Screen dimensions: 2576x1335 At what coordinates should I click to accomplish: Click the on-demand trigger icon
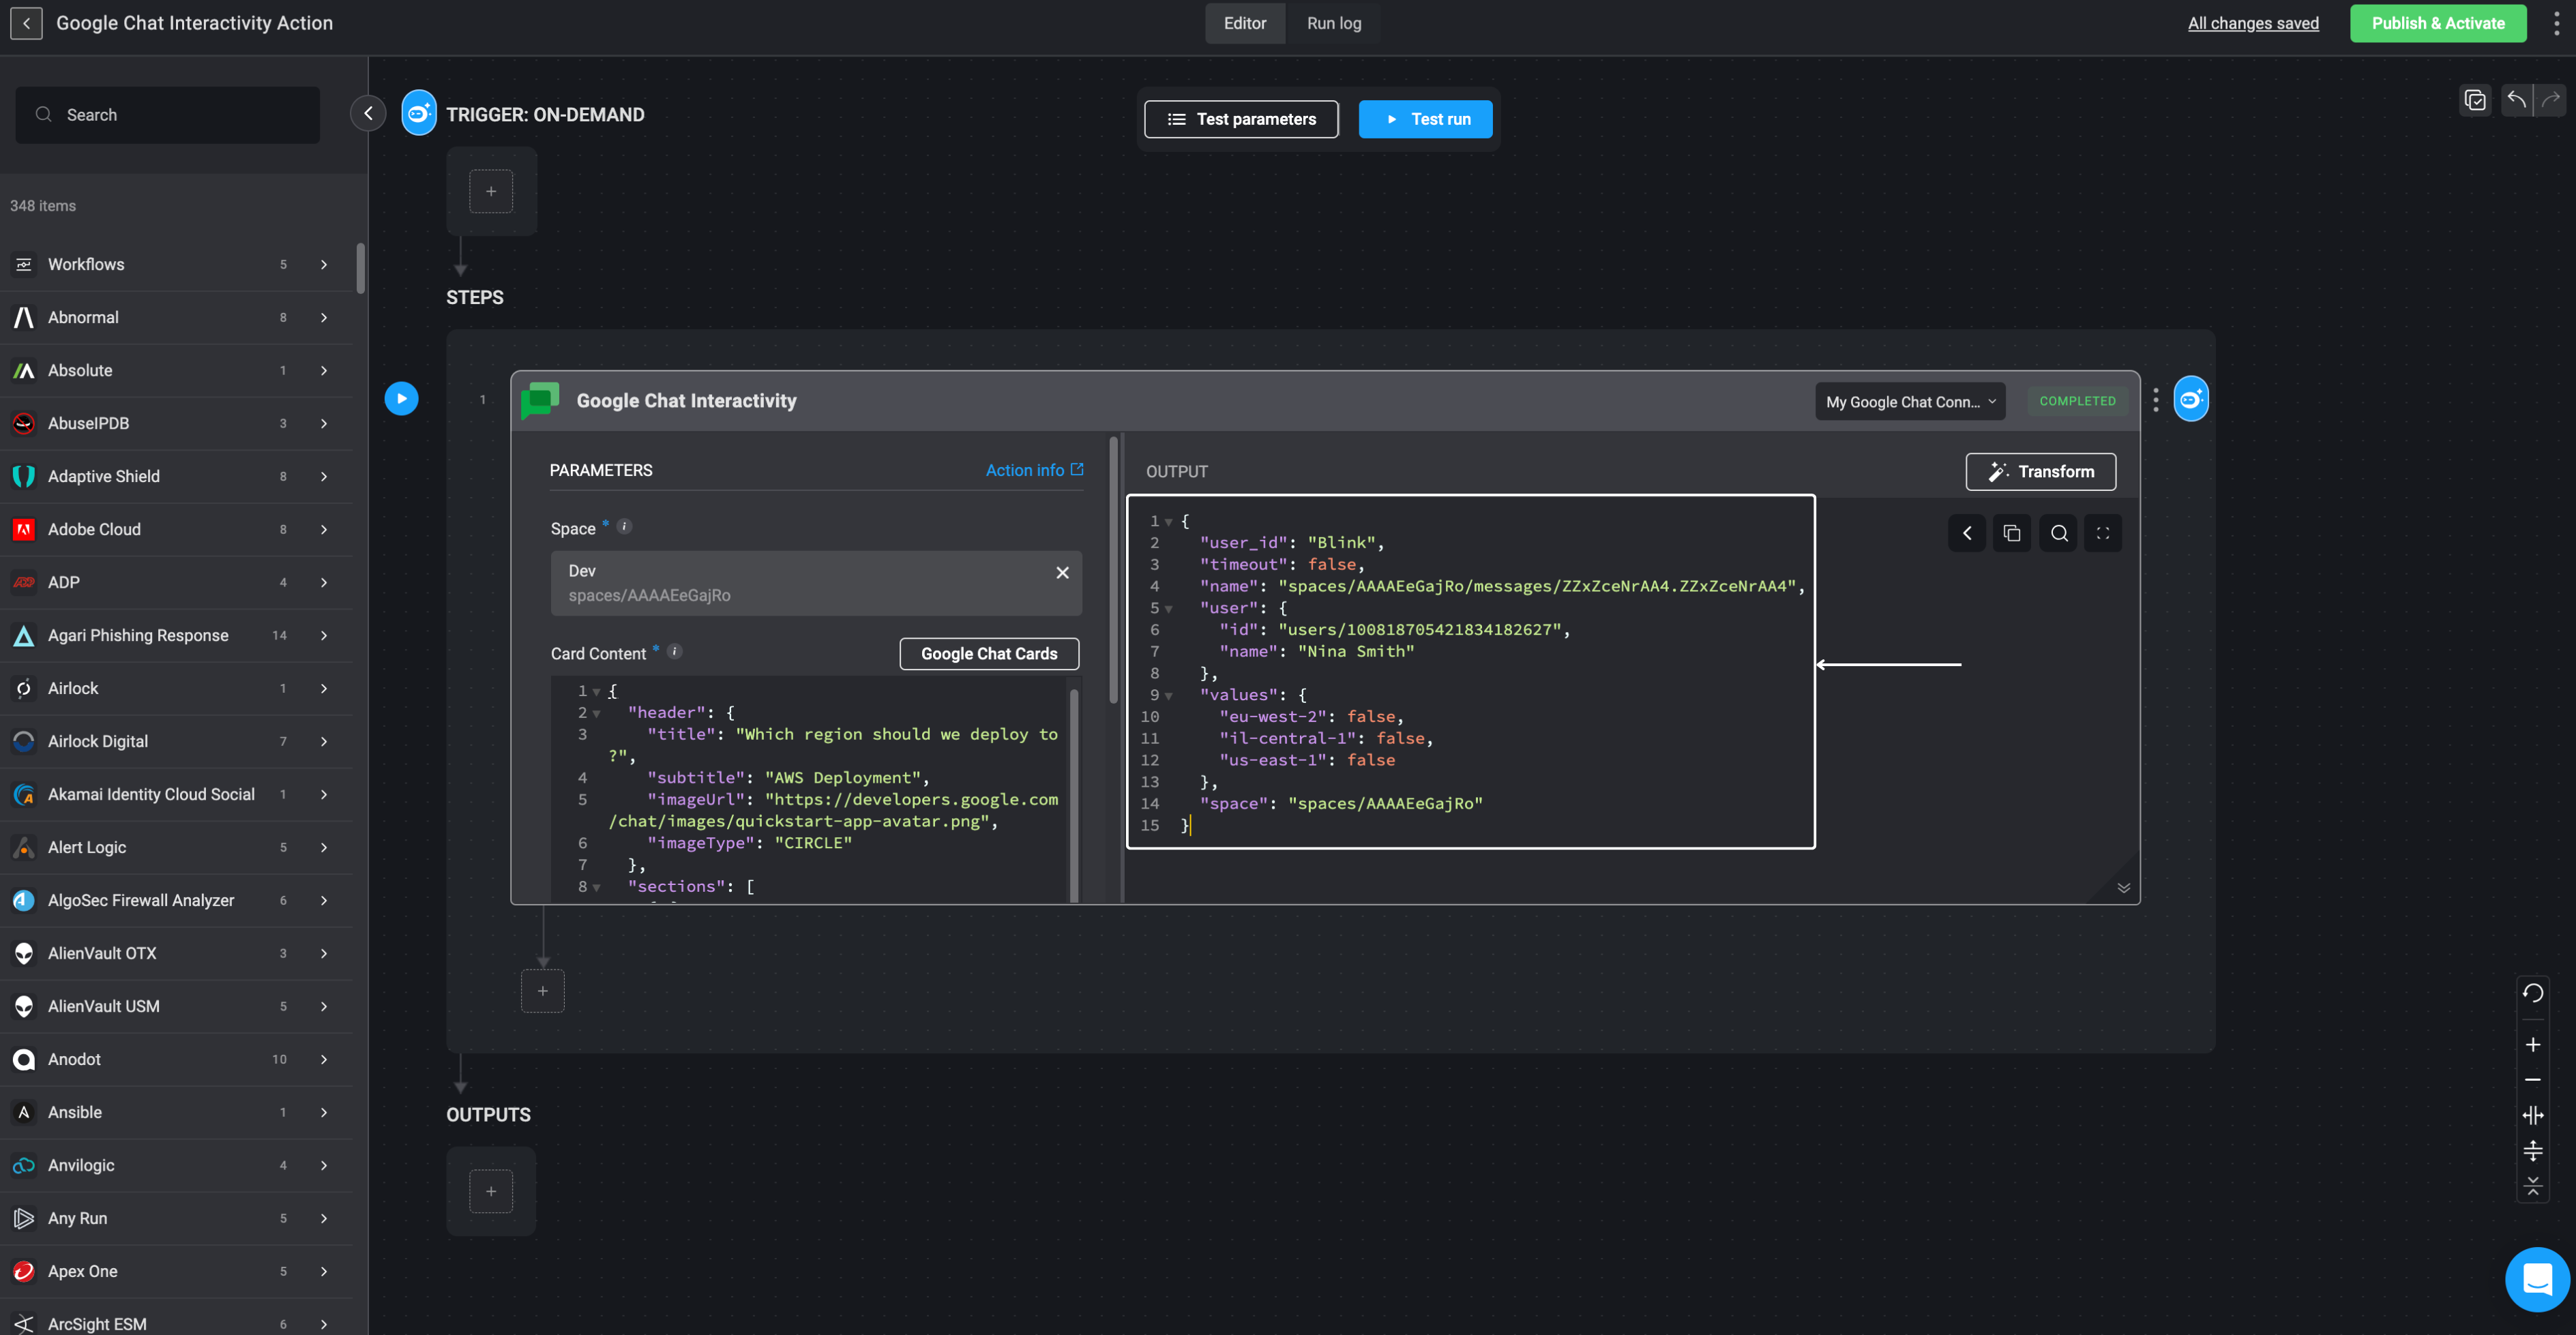coord(419,113)
